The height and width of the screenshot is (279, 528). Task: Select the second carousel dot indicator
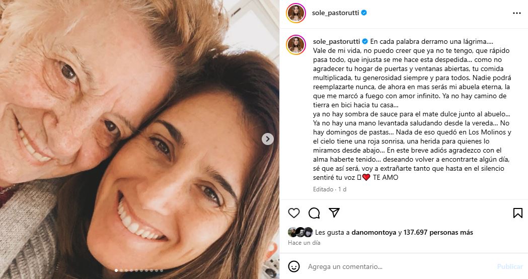pyautogui.click(x=121, y=270)
